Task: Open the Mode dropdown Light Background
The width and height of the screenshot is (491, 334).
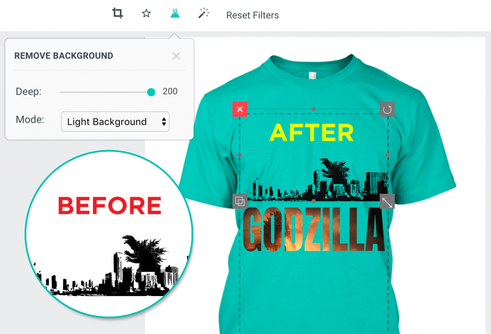Action: [x=115, y=121]
